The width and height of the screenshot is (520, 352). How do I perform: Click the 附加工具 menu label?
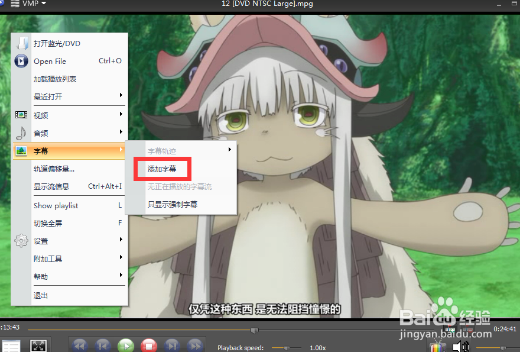[x=48, y=259]
